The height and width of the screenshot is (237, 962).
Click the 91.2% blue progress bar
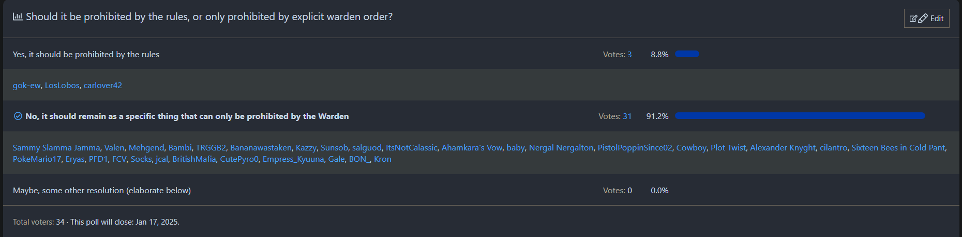(800, 116)
